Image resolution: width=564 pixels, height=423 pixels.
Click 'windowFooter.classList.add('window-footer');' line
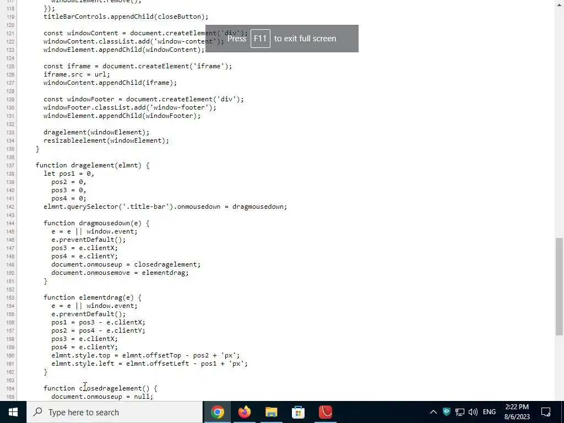(130, 107)
